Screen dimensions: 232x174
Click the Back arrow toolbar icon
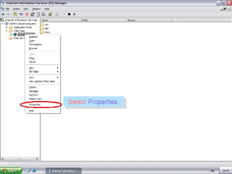(3, 14)
